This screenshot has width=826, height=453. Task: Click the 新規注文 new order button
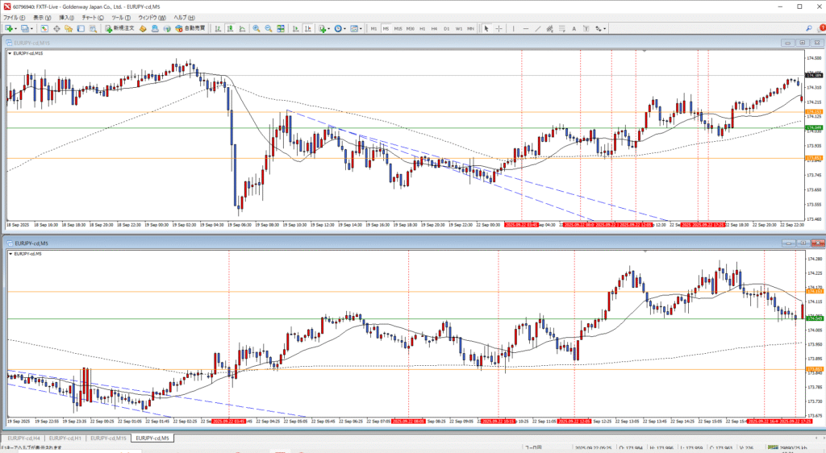point(119,28)
